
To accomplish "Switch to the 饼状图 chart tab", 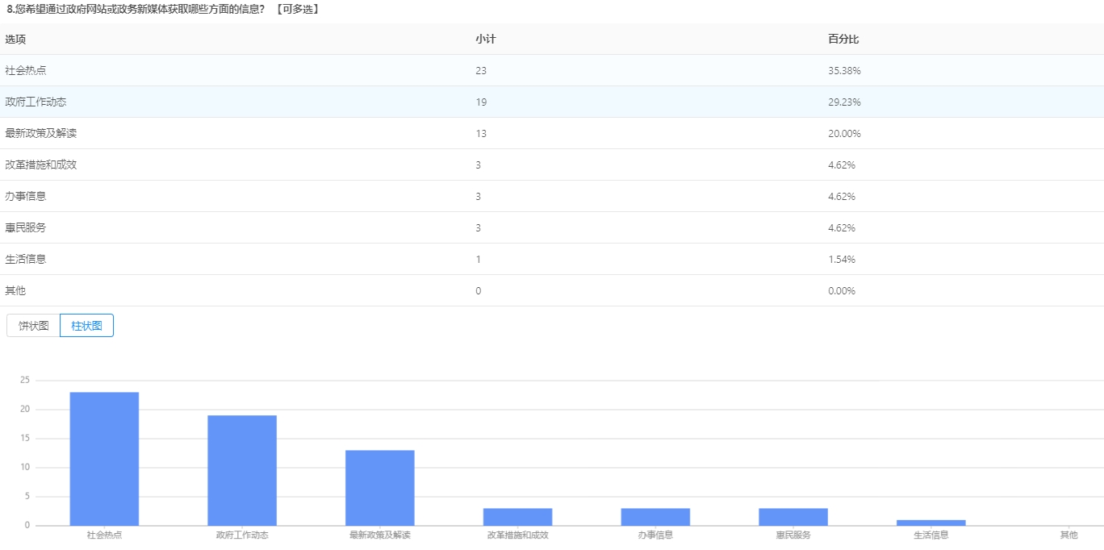I will coord(34,326).
